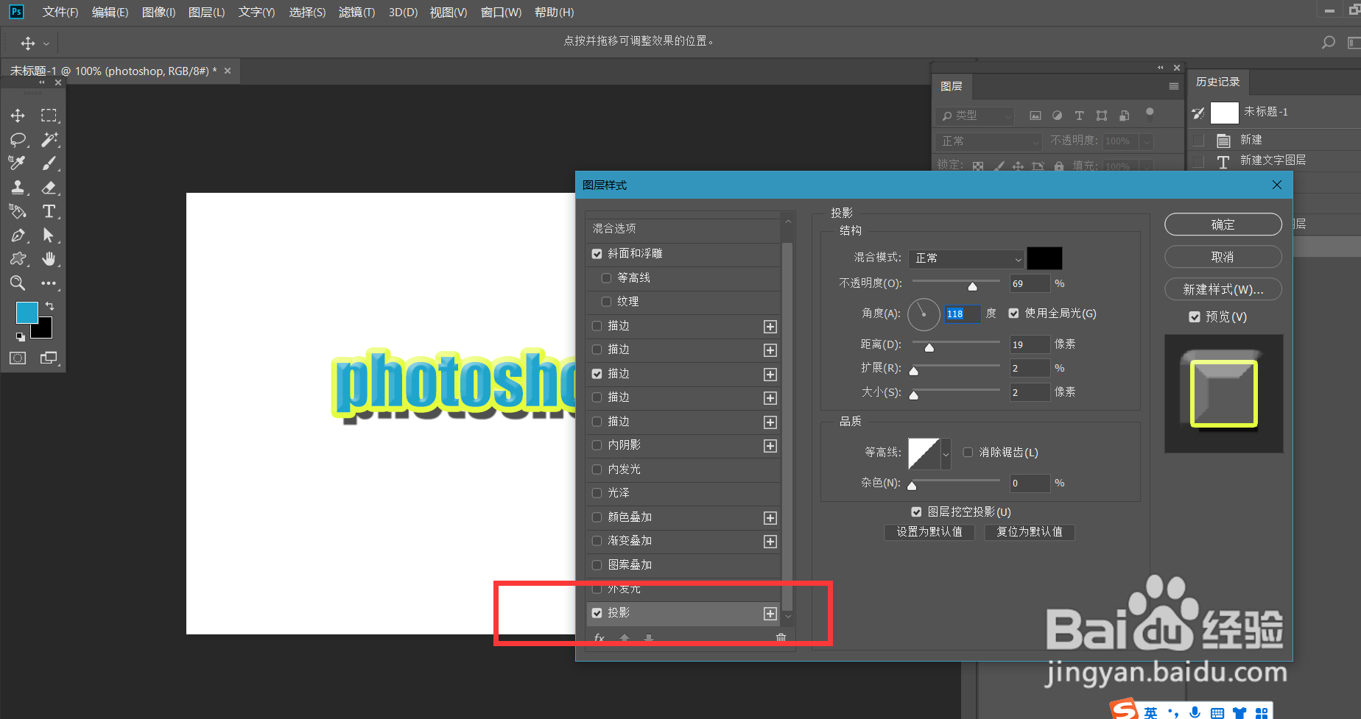Enable 消除锯齿 checkbox
1361x719 pixels.
click(968, 453)
